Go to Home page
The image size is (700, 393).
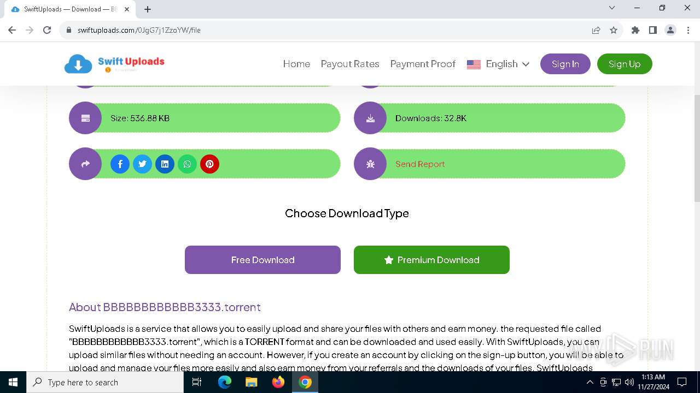click(296, 64)
